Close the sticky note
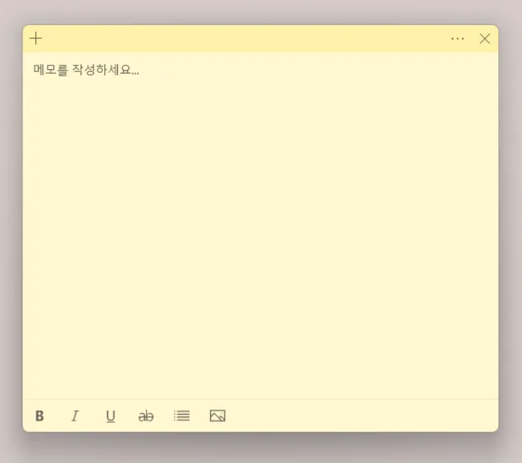This screenshot has height=463, width=522. point(485,39)
